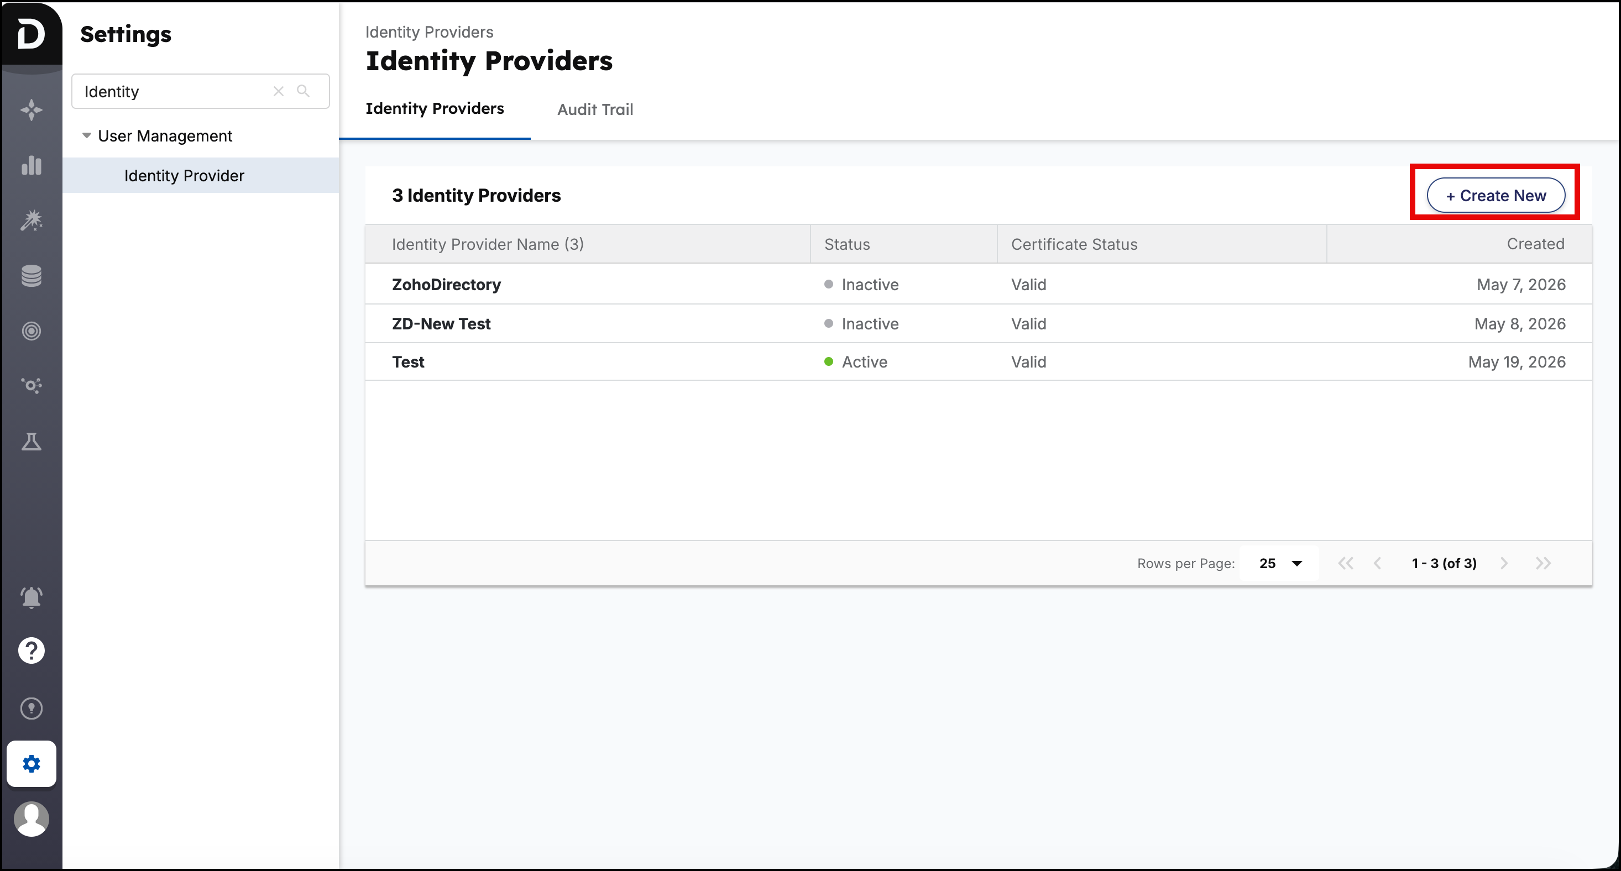This screenshot has height=871, width=1621.
Task: Collapse the User Management tree section
Action: (x=87, y=136)
